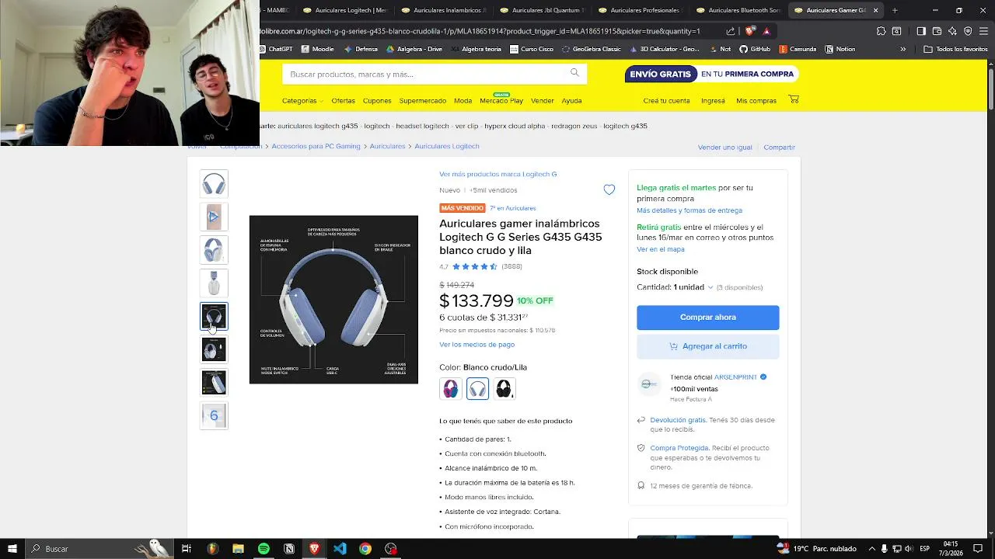Open the shopping cart icon
Image resolution: width=995 pixels, height=559 pixels.
pos(793,99)
